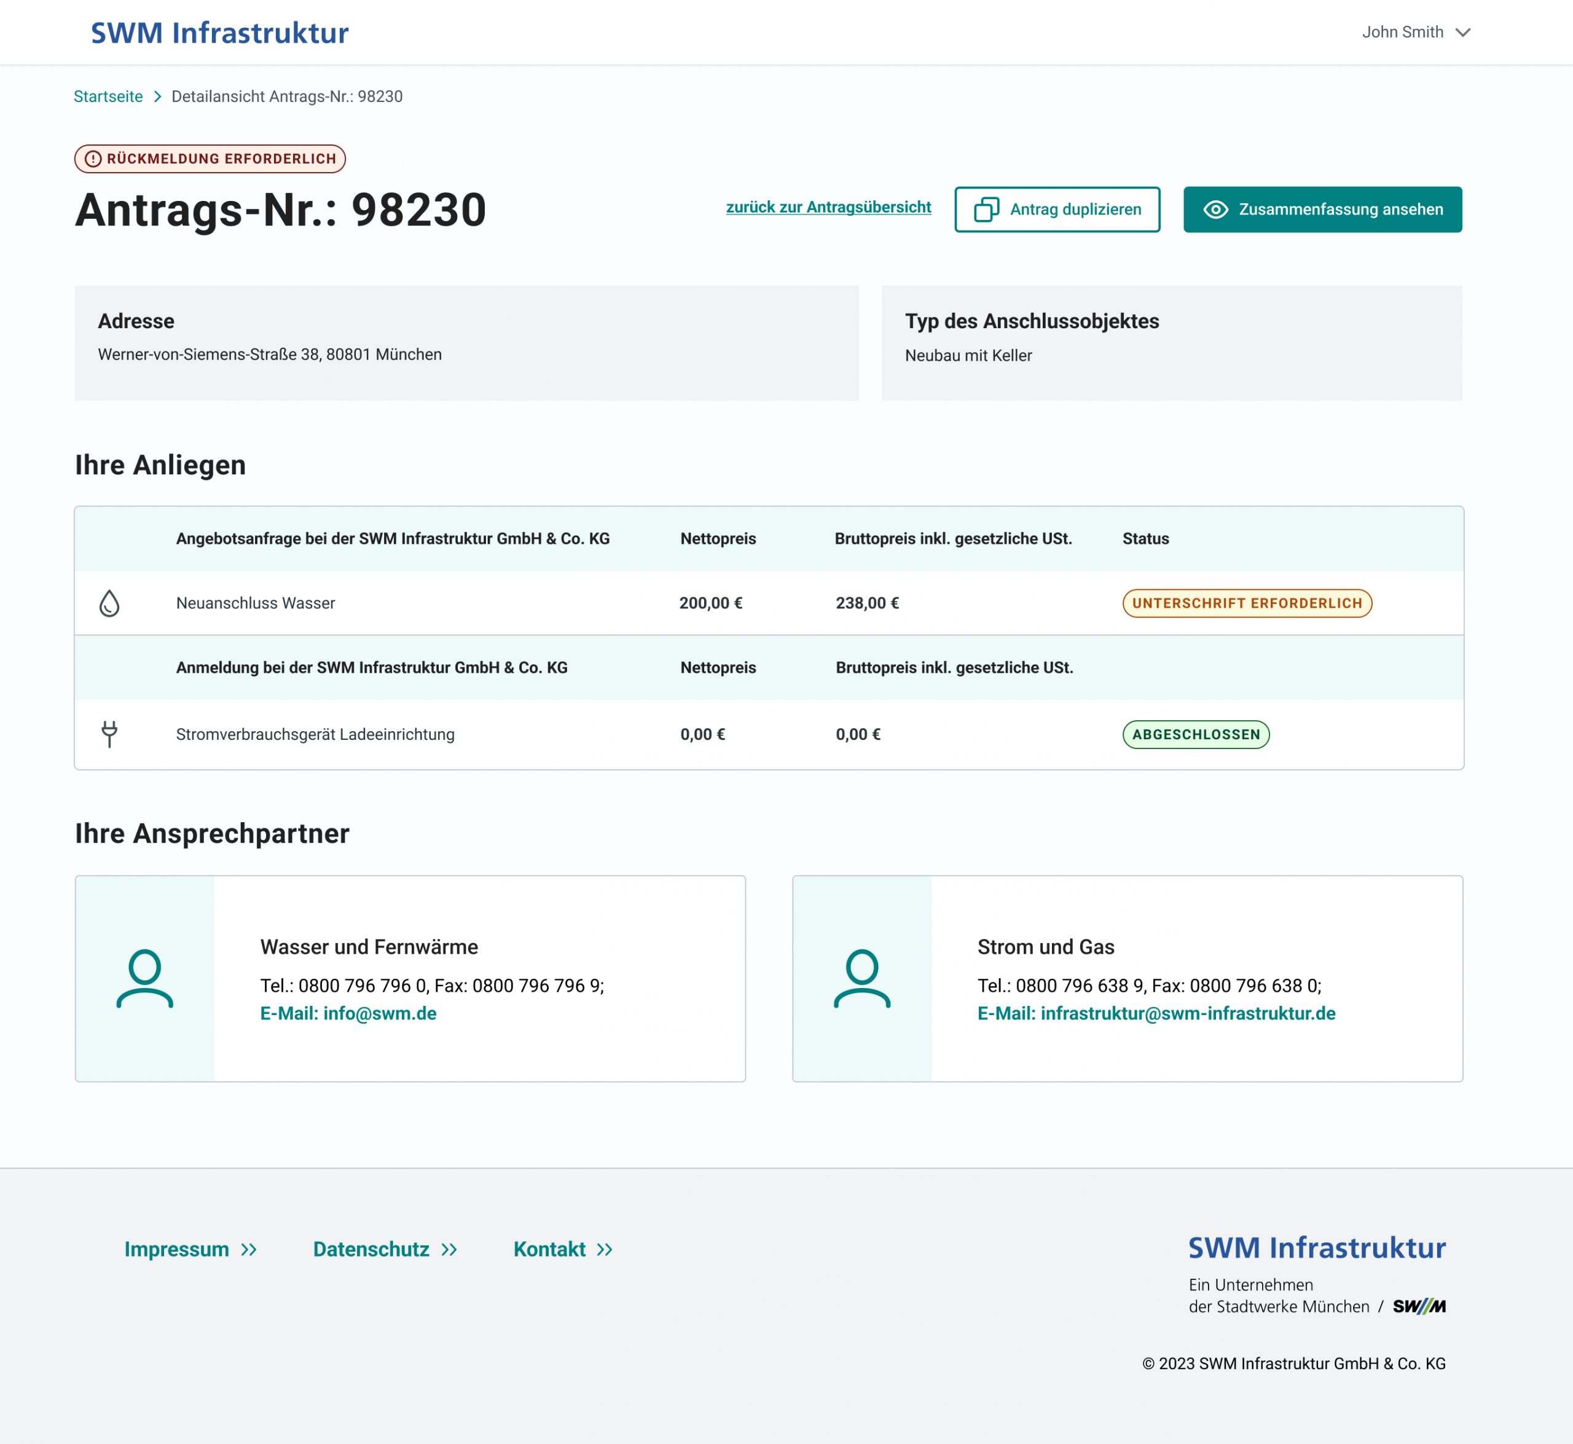
Task: Open Datenschutz footer link
Action: pyautogui.click(x=385, y=1249)
